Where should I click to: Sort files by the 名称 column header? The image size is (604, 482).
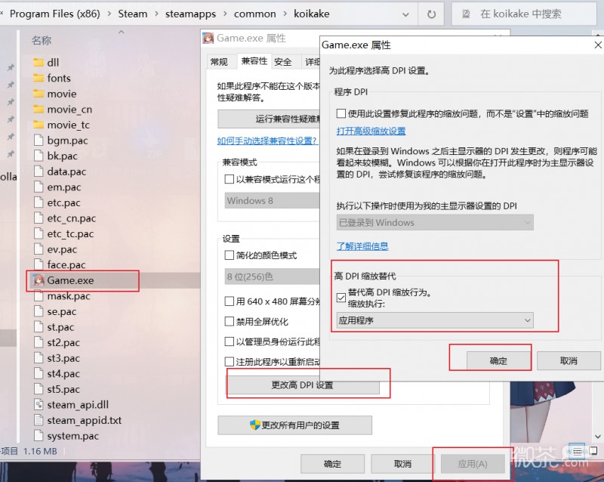coord(42,40)
